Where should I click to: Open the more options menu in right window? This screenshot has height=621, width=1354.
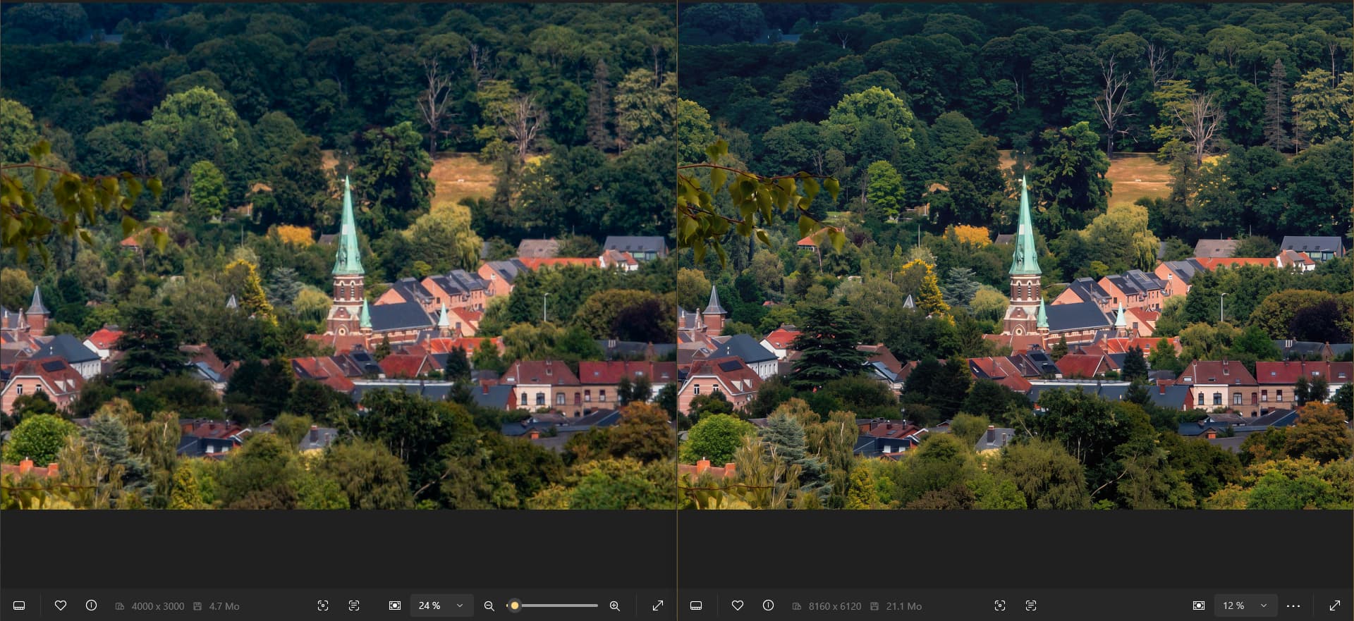point(1293,605)
